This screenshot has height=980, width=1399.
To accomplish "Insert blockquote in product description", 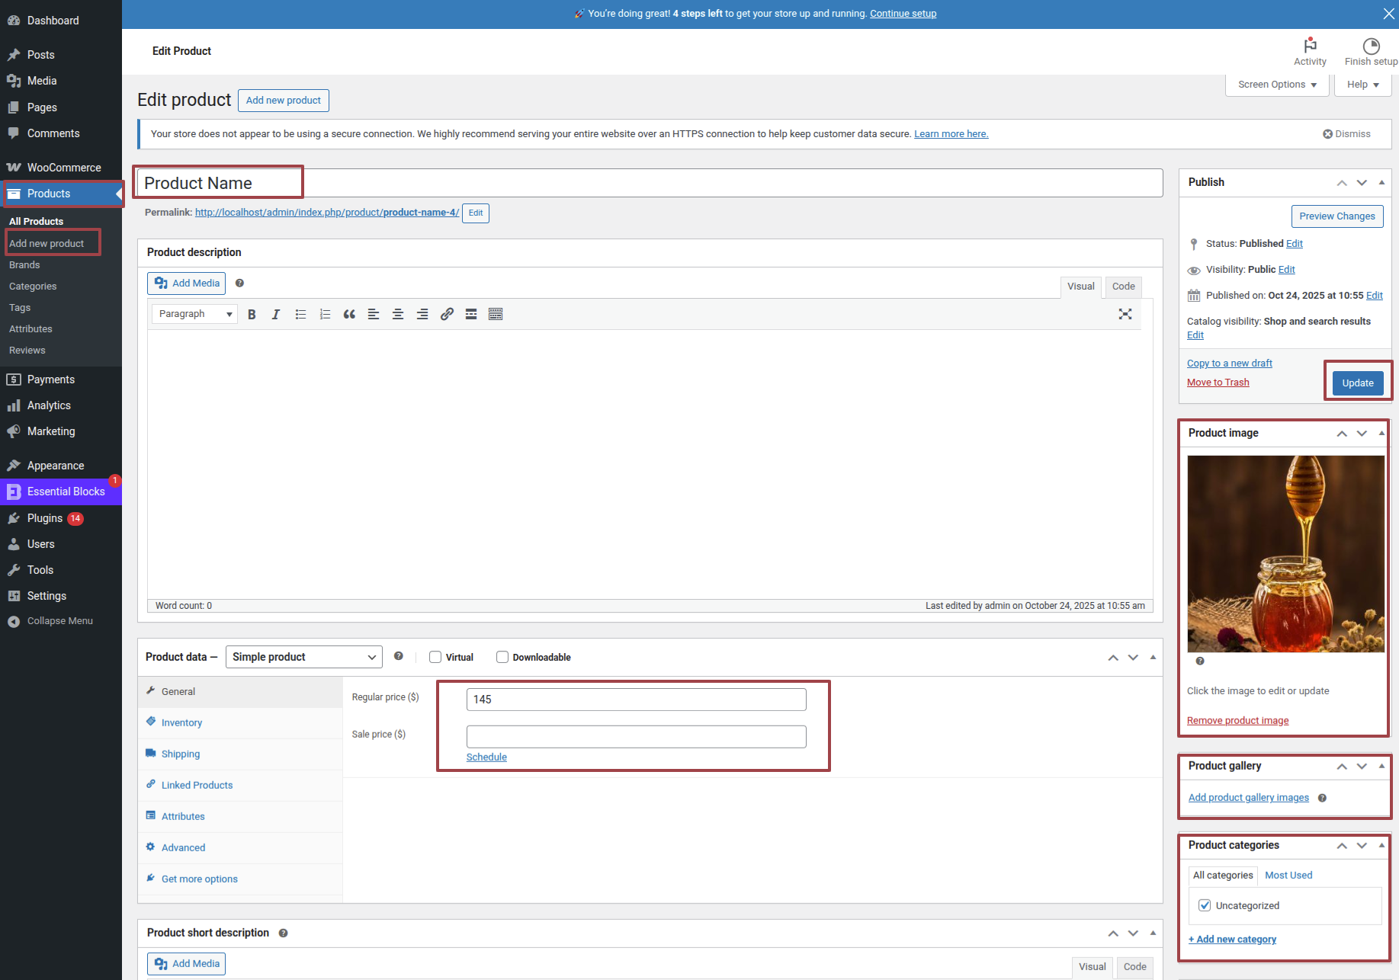I will point(349,314).
